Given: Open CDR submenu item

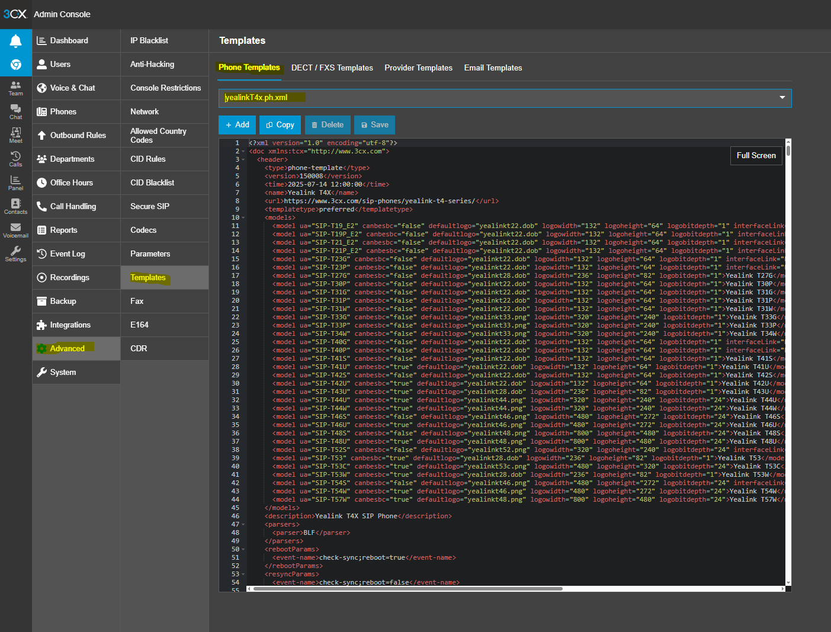Looking at the screenshot, I should [x=165, y=348].
